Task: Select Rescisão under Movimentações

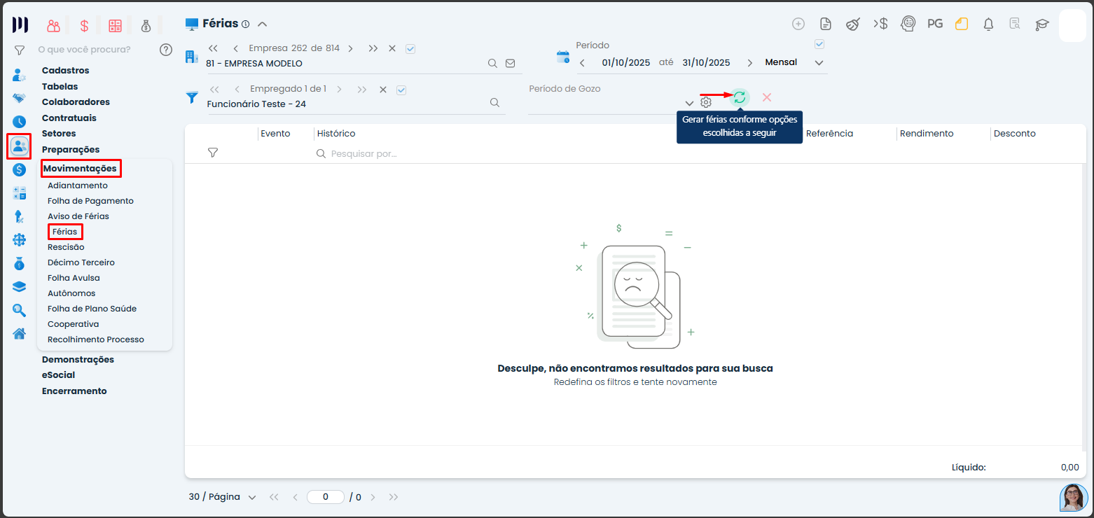Action: click(66, 247)
